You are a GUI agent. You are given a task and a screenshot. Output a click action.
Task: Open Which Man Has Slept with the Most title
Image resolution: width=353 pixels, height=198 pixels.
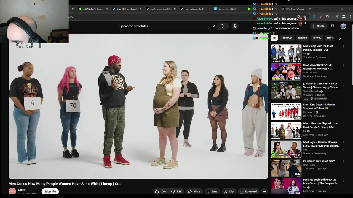(x=320, y=125)
